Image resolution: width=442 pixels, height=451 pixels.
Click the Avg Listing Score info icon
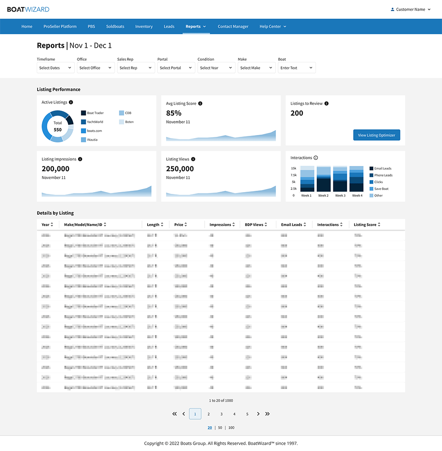199,104
